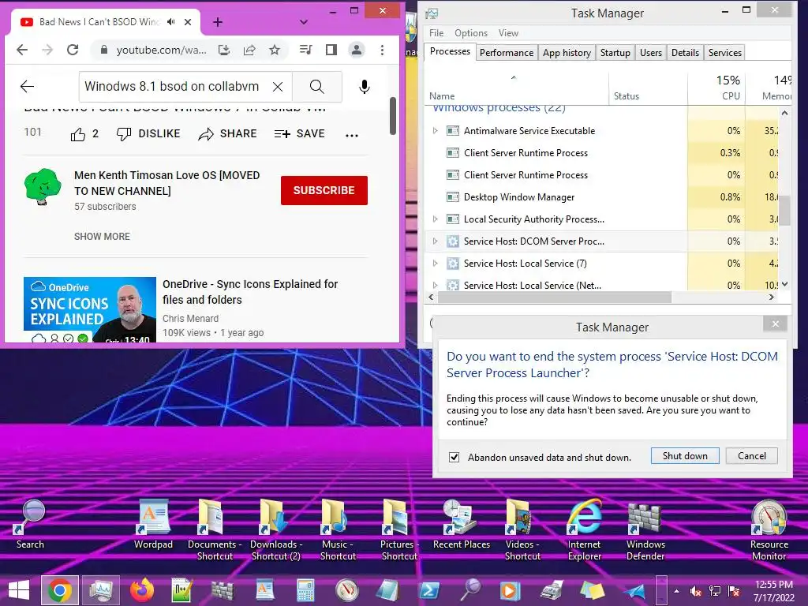Open OneDrive Sync Icons Explained thumbnail
Viewport: 808px width, 606px height.
coord(90,309)
